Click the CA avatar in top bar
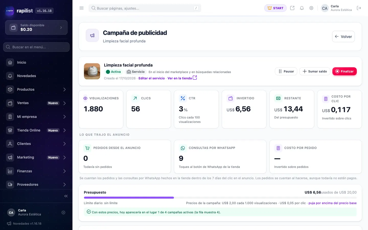 point(325,8)
